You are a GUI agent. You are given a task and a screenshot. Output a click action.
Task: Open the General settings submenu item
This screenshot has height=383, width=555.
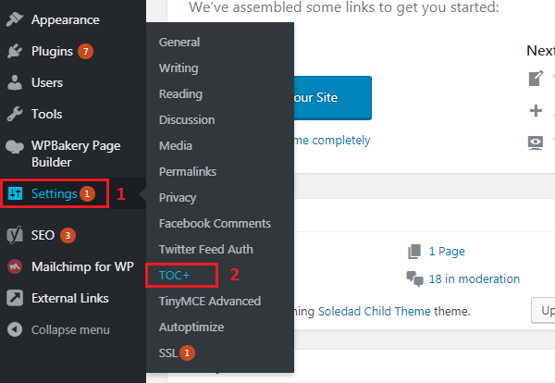[179, 42]
